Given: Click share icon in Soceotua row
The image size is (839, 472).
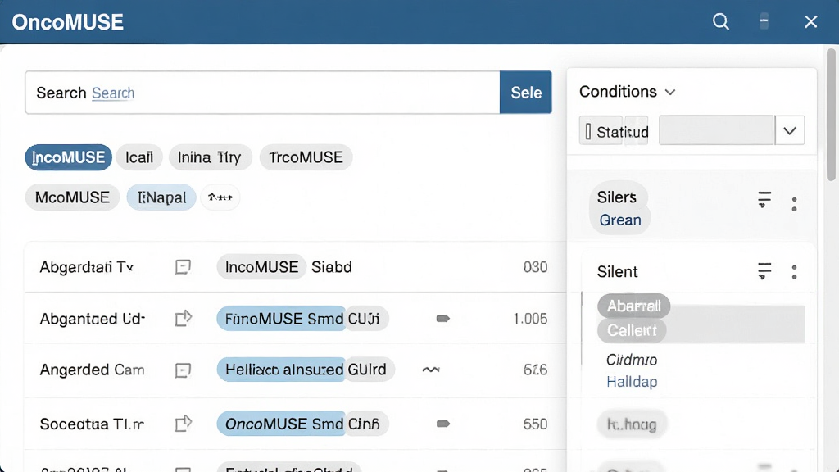Looking at the screenshot, I should (183, 424).
